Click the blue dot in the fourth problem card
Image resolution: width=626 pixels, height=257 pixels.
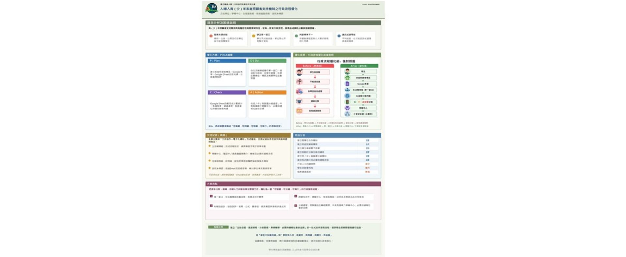point(339,36)
